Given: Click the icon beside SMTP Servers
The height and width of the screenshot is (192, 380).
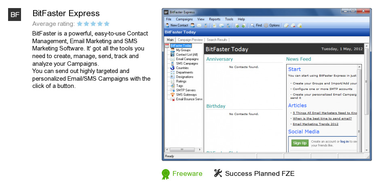Looking at the screenshot, I should point(172,90).
